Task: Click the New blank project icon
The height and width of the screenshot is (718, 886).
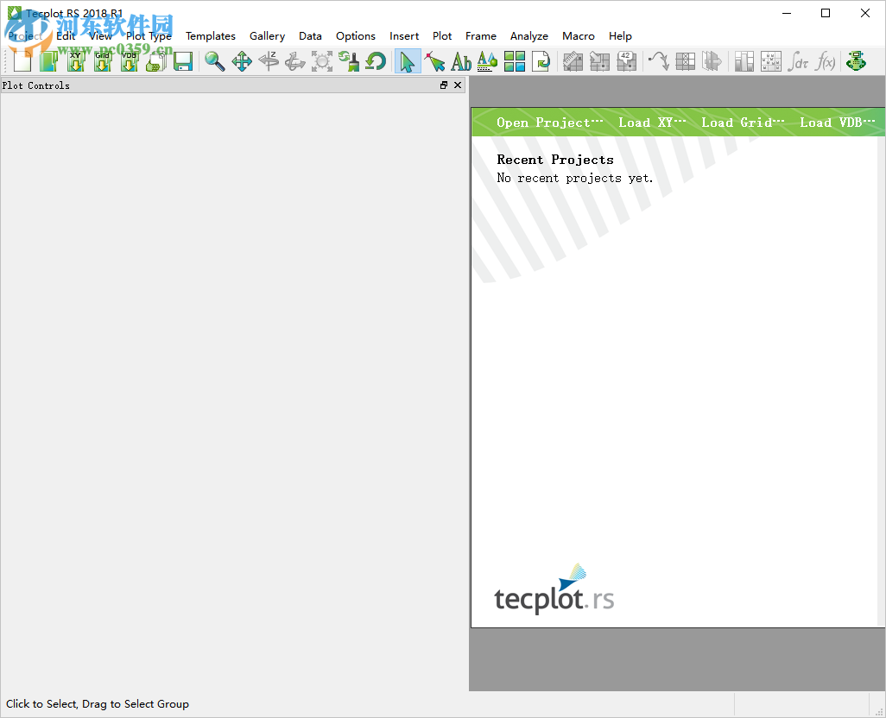Action: tap(21, 61)
